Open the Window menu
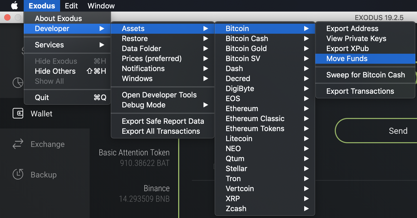Image resolution: width=417 pixels, height=218 pixels. pyautogui.click(x=101, y=6)
